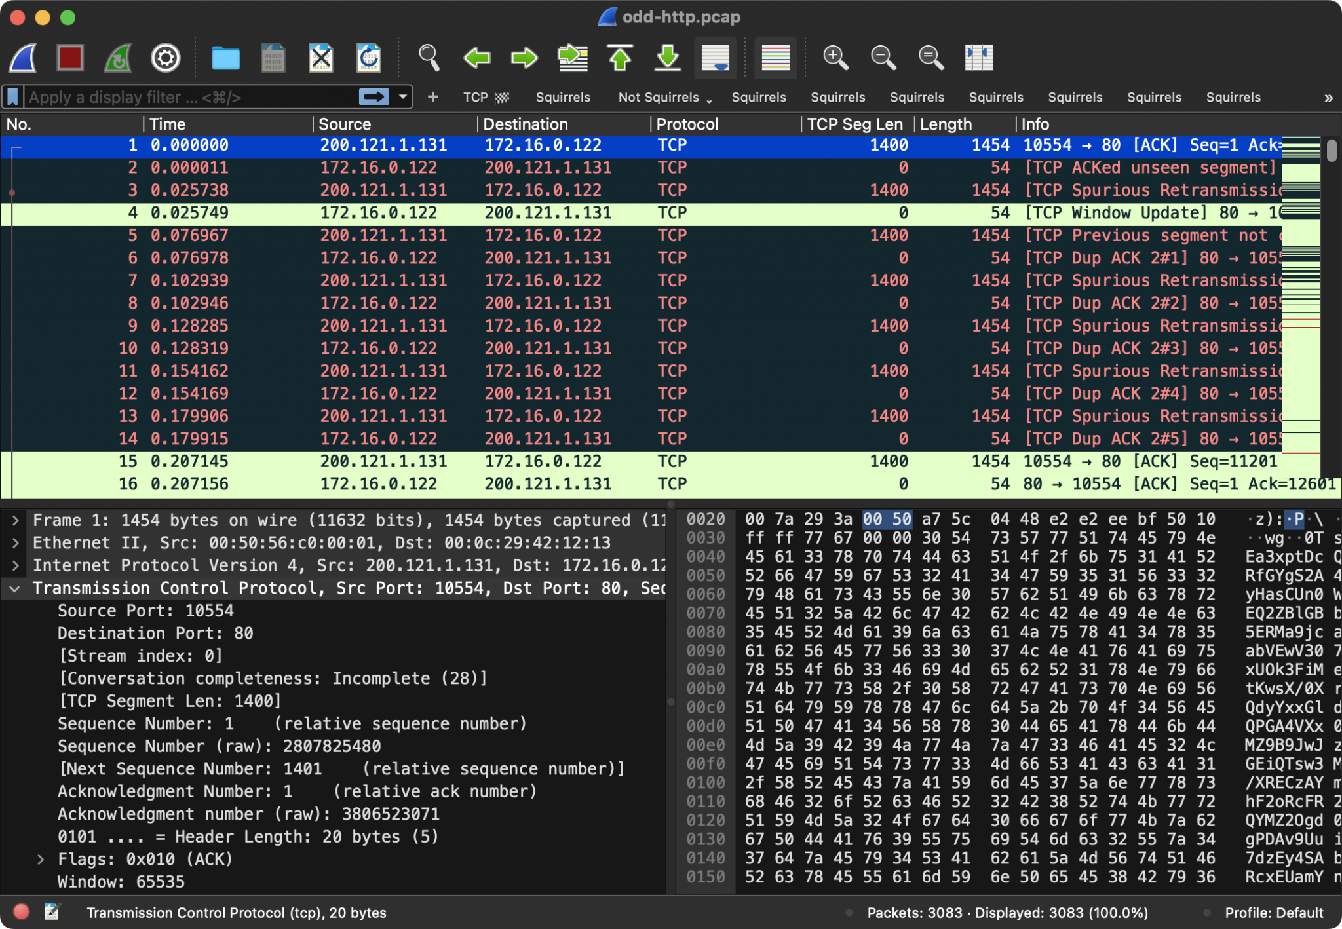Collapse the Transmission Control Protocol section

(x=15, y=589)
